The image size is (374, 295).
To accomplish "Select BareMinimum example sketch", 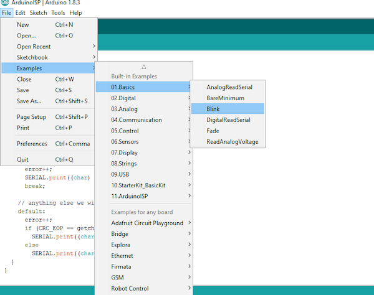I will pyautogui.click(x=225, y=98).
